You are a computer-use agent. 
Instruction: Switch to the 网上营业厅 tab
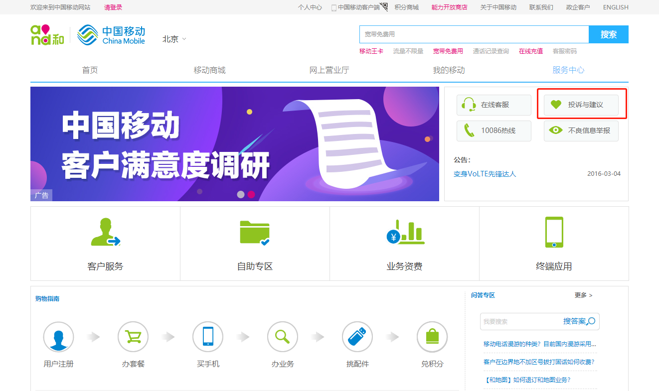click(329, 70)
